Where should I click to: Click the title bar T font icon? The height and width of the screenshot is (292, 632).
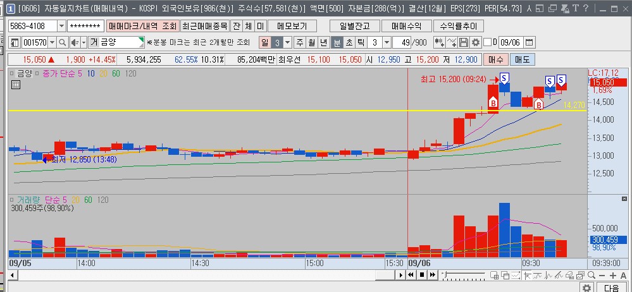(x=575, y=8)
